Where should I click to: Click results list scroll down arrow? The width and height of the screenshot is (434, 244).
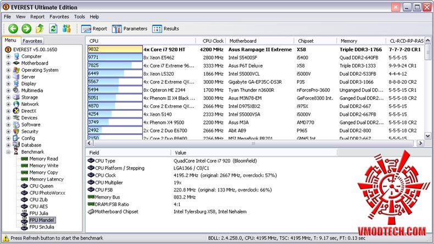coord(428,136)
